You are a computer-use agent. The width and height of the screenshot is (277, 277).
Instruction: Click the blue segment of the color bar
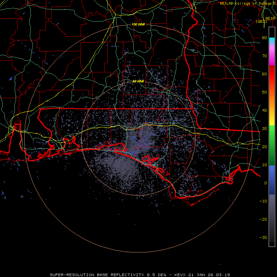[272, 180]
